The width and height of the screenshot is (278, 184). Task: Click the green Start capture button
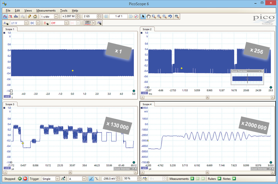pos(20,179)
